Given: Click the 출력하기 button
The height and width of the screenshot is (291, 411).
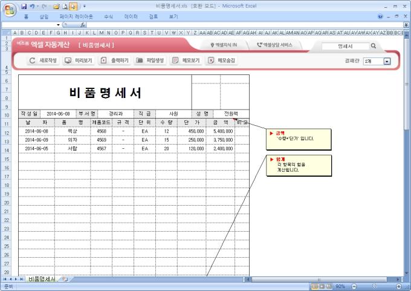Looking at the screenshot, I should 114,60.
